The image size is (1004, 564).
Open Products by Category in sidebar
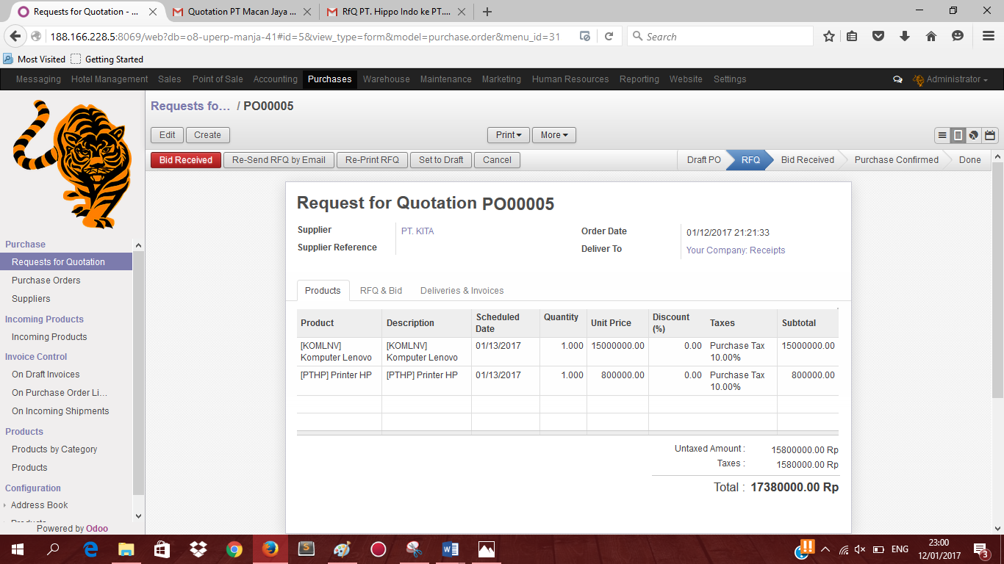point(54,449)
